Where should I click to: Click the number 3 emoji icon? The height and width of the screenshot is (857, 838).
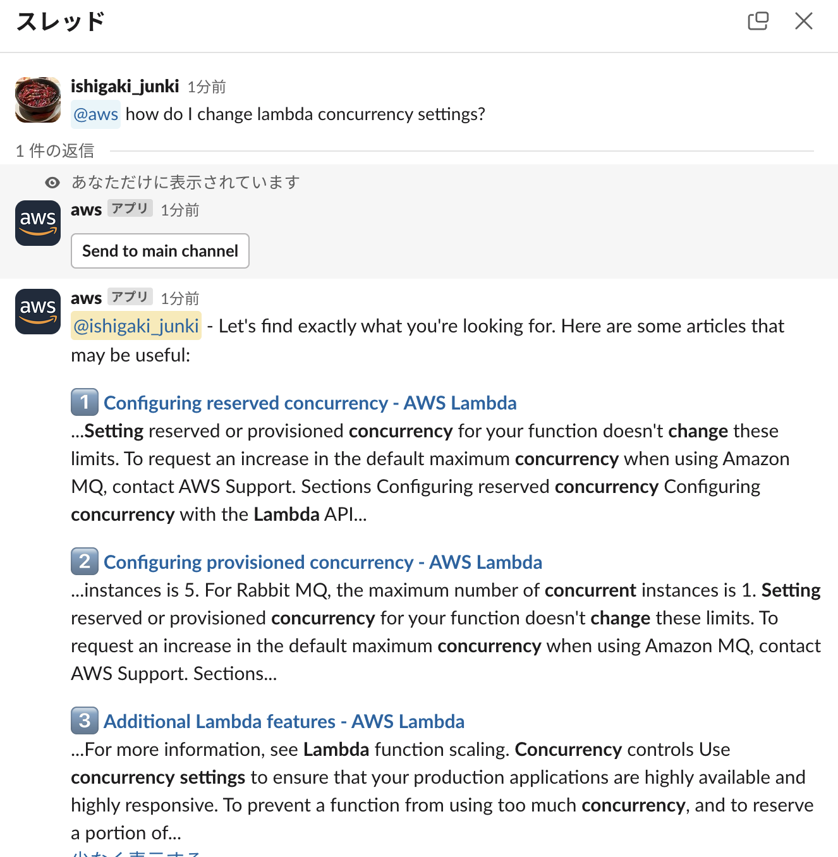coord(85,720)
